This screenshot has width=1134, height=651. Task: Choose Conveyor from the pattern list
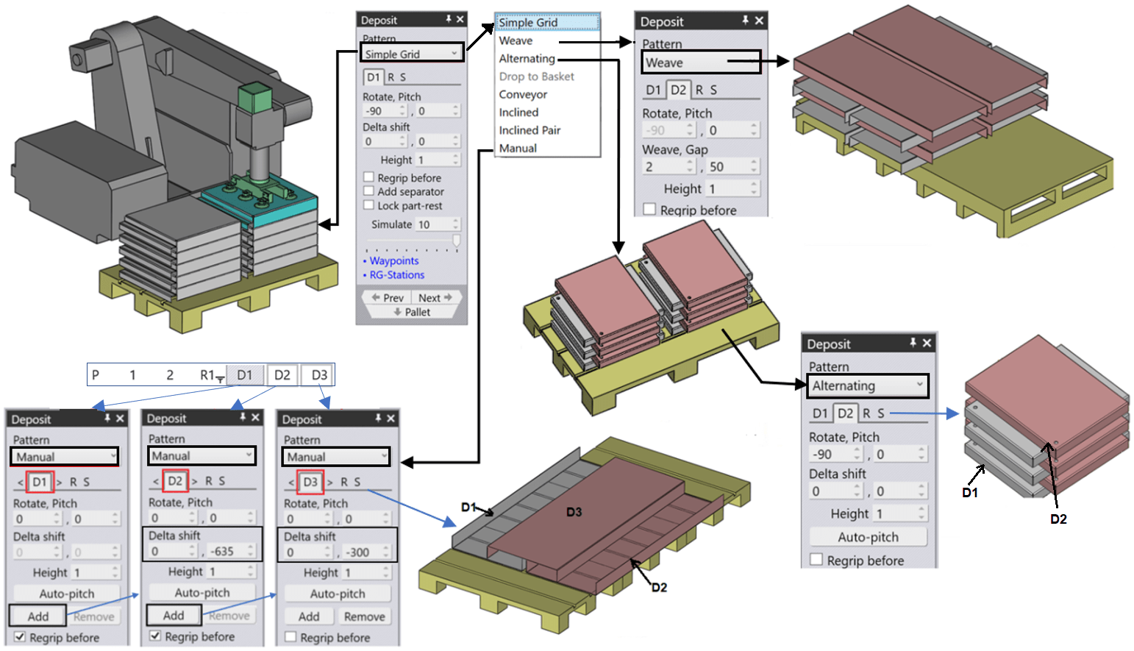coord(523,94)
